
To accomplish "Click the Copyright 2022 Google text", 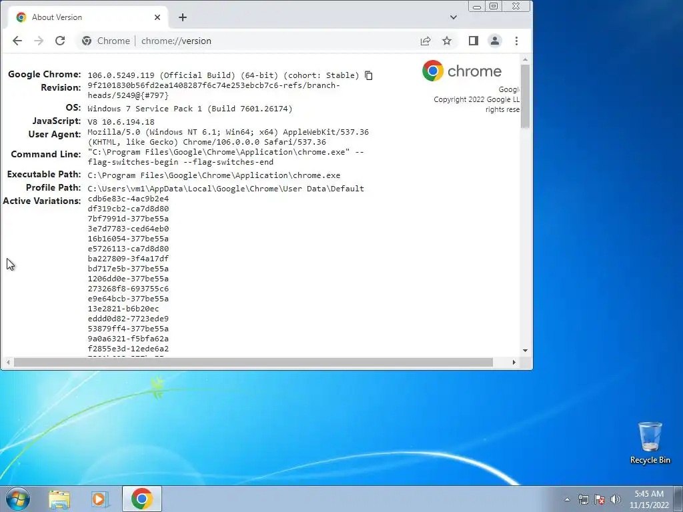I will pos(476,100).
